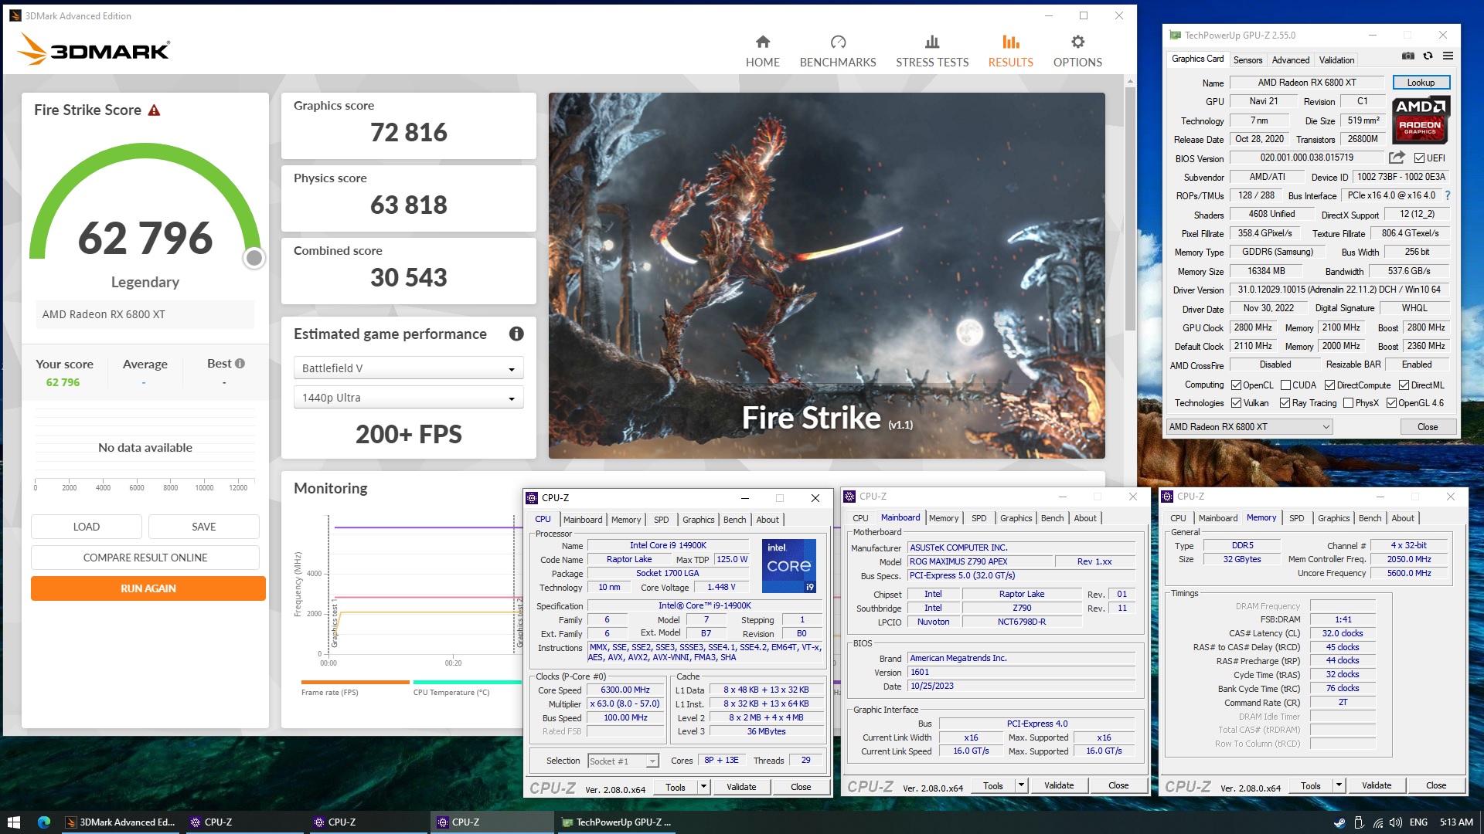The height and width of the screenshot is (834, 1484).
Task: Open the Windows Start menu
Action: 13,822
